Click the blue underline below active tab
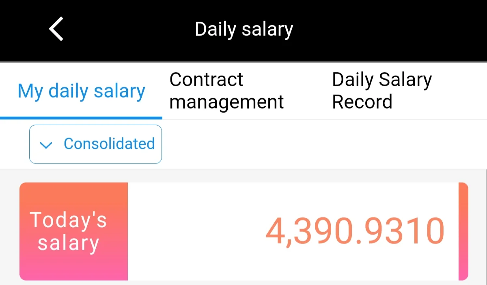 point(81,118)
